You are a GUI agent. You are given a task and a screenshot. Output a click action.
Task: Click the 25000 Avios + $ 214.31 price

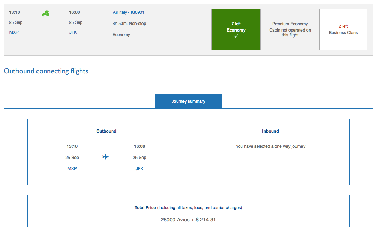point(188,220)
